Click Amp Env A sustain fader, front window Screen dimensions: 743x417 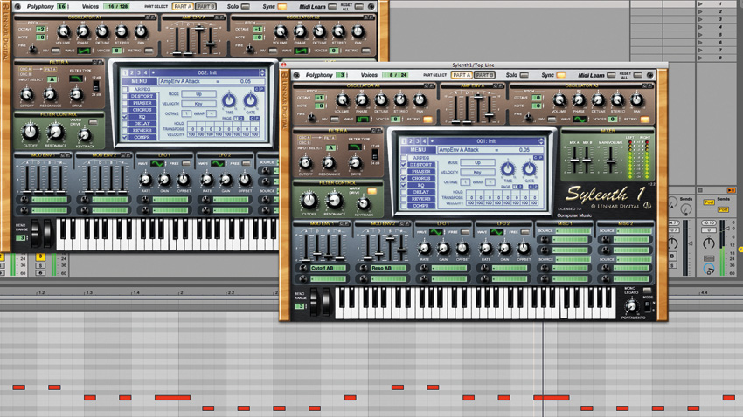point(478,98)
